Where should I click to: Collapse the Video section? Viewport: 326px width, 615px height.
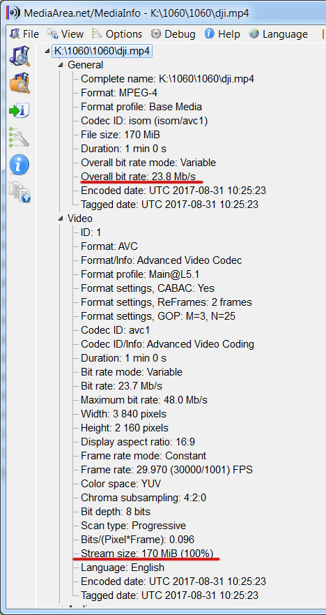[x=61, y=218]
